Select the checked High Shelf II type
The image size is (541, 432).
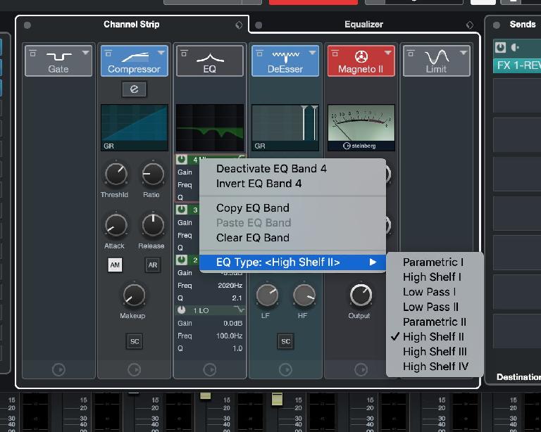(433, 336)
